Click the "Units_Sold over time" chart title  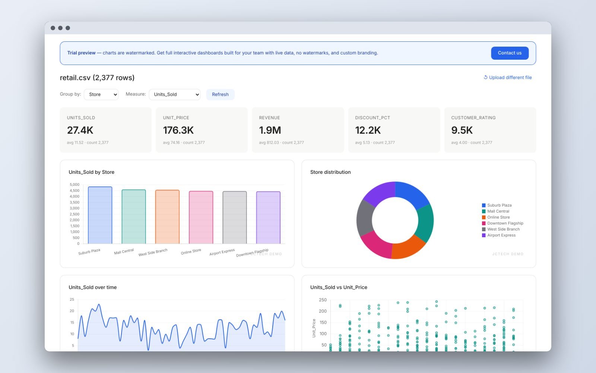point(93,287)
